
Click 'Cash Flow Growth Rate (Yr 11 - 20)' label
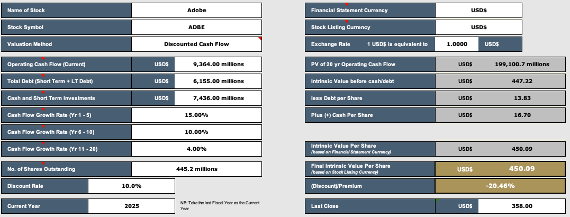click(x=52, y=149)
